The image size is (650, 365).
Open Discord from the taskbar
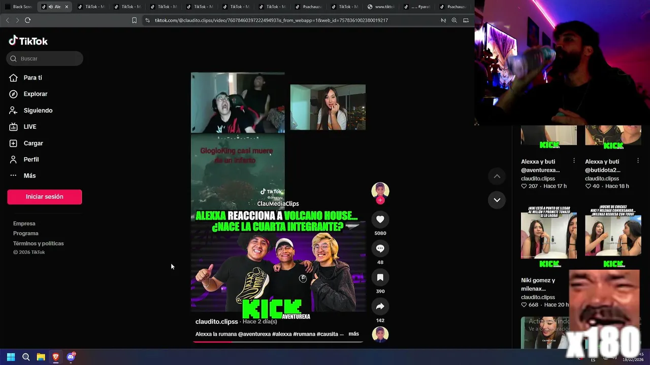pyautogui.click(x=71, y=357)
